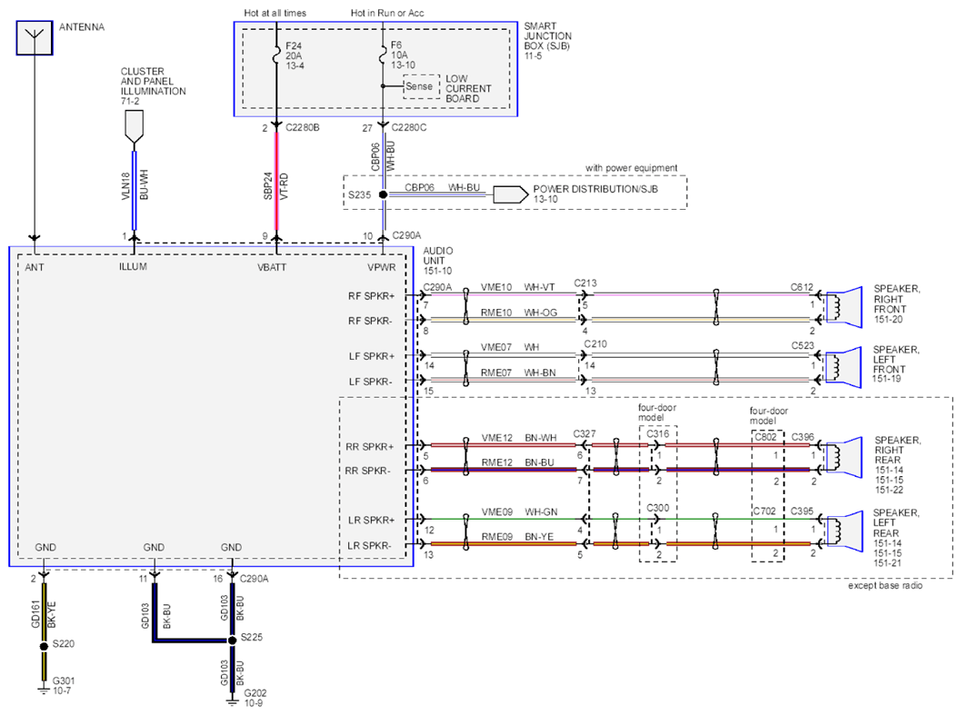
Task: Click the left rear speaker symbol
Action: click(x=844, y=531)
